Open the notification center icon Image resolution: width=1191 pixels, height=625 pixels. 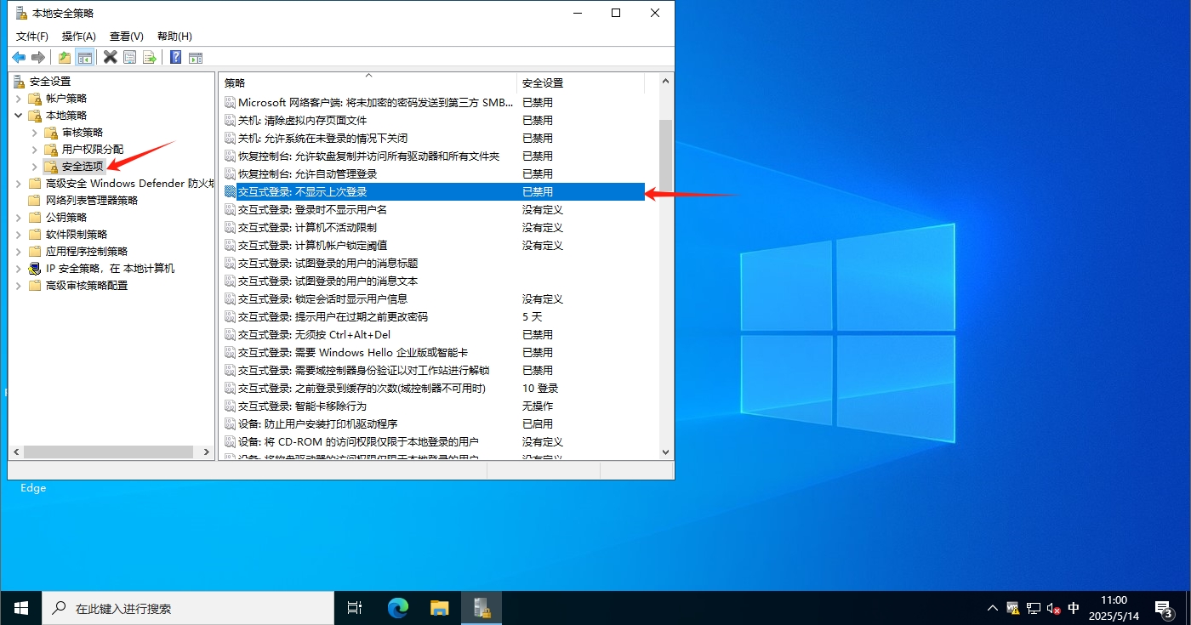(x=1163, y=608)
